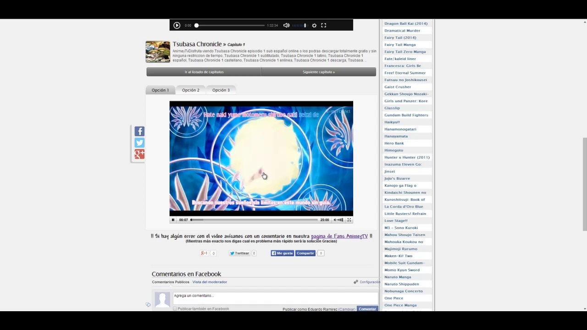Image resolution: width=587 pixels, height=330 pixels.
Task: Share via the Facebook sidebar icon
Action: [139, 132]
